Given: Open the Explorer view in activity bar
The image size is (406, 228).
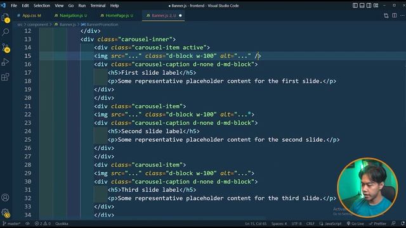Looking at the screenshot, I should pyautogui.click(x=6, y=18).
